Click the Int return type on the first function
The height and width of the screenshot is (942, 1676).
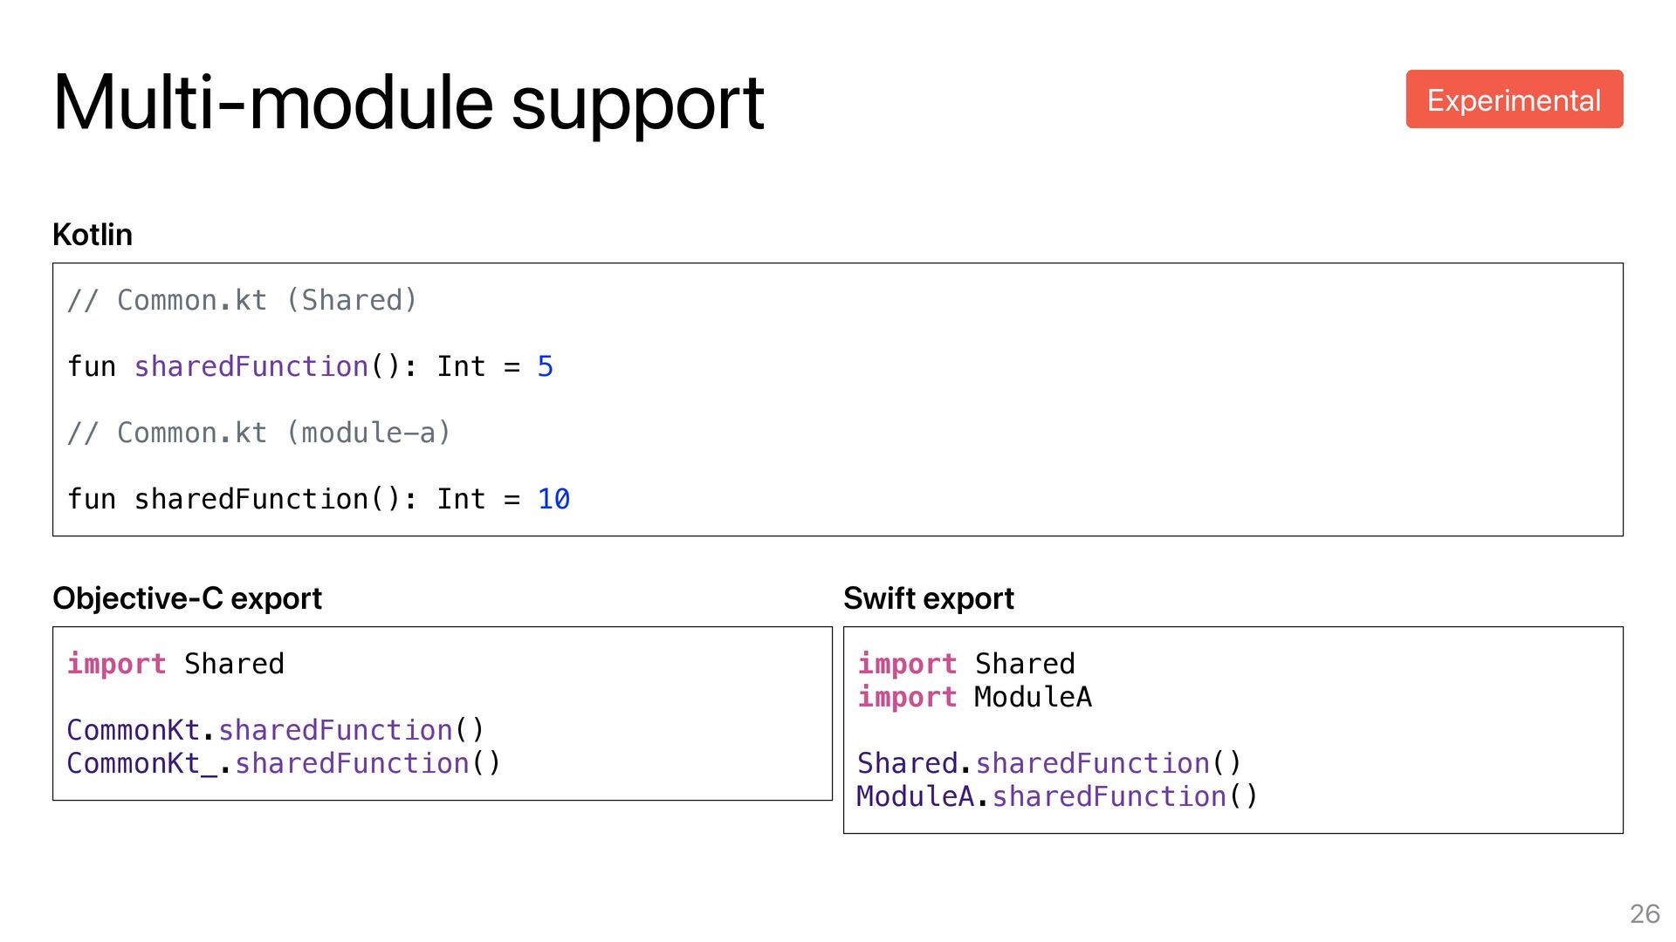coord(461,366)
